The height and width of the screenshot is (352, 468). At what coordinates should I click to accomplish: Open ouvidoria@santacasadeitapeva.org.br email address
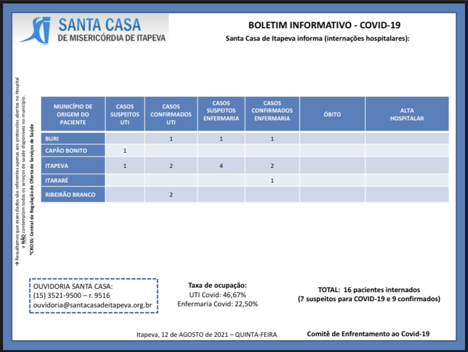(x=93, y=305)
